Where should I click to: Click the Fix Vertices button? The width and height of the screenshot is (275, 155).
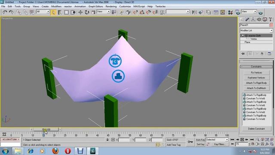pyautogui.click(x=257, y=73)
